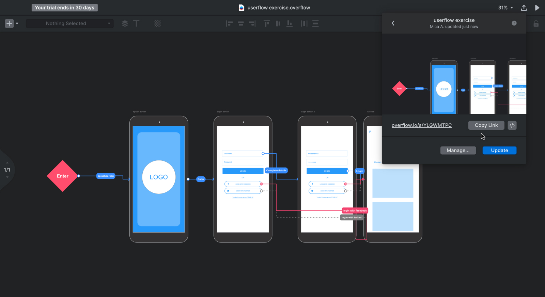This screenshot has height=297, width=545.
Task: Align objects to horizontal center
Action: pyautogui.click(x=241, y=24)
